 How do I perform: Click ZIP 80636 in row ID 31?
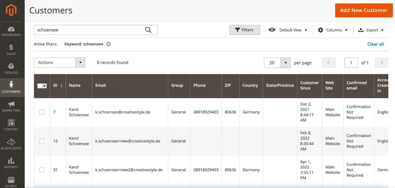pyautogui.click(x=231, y=170)
